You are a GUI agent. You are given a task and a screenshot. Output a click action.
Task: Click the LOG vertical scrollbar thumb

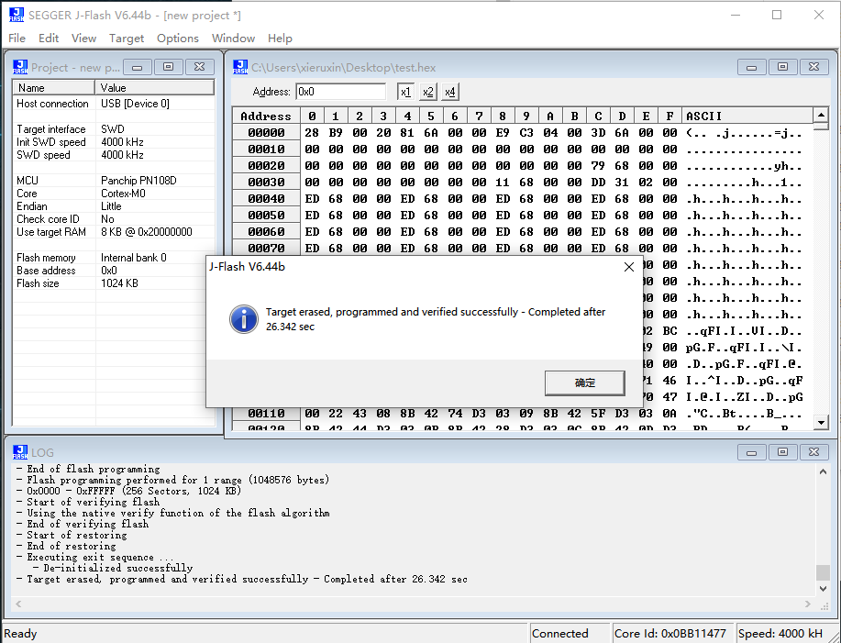tap(823, 572)
